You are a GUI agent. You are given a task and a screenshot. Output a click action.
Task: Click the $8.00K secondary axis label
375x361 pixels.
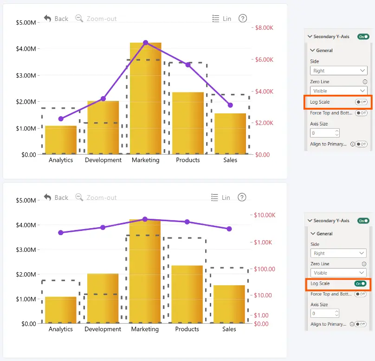264,28
